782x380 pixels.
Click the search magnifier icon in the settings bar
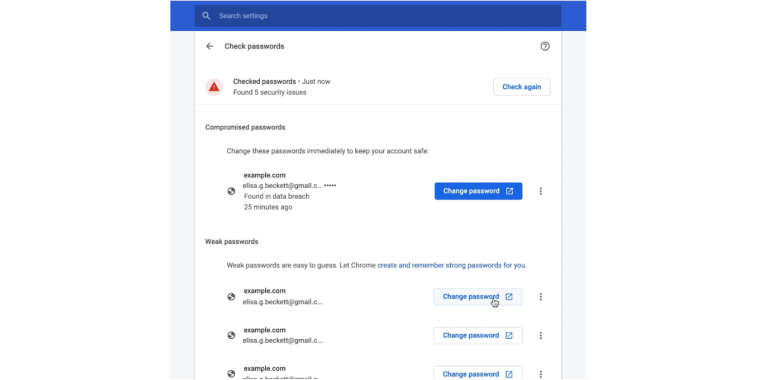[206, 16]
